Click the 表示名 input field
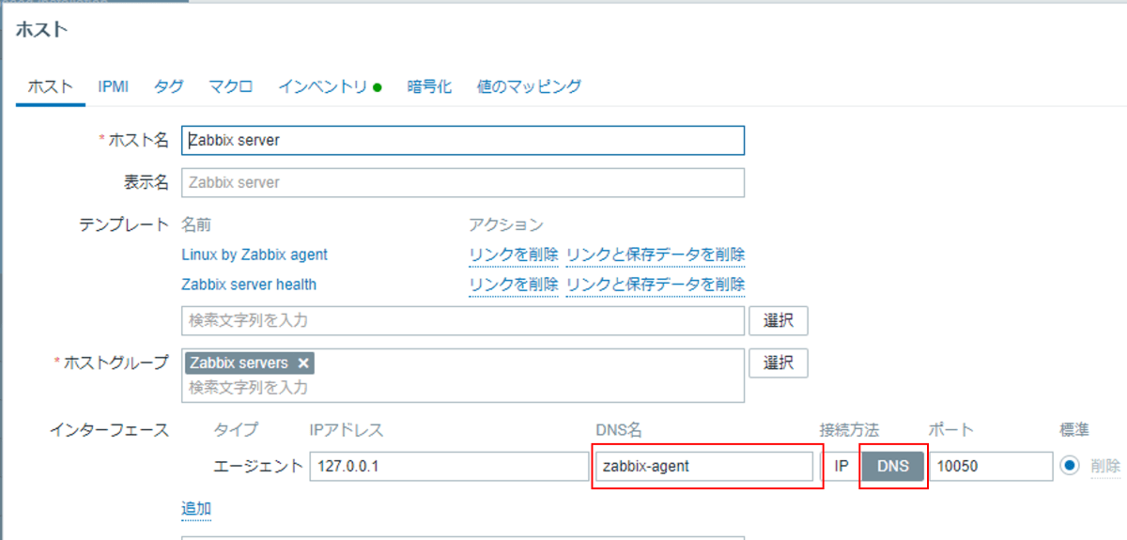1127x540 pixels. pos(463,182)
